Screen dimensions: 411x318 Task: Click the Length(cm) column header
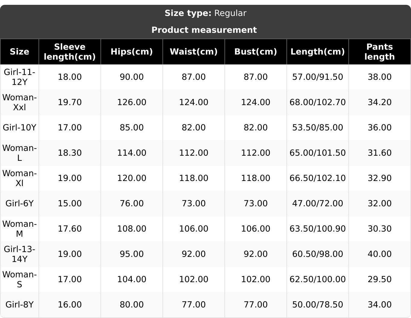click(318, 51)
